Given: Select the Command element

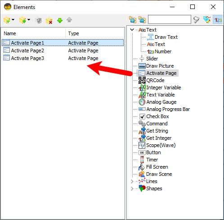Looking at the screenshot, I should pyautogui.click(x=157, y=124).
